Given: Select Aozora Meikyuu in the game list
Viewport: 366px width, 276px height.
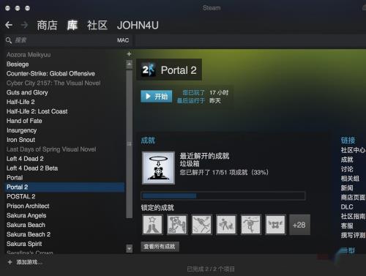Looking at the screenshot, I should (x=29, y=55).
